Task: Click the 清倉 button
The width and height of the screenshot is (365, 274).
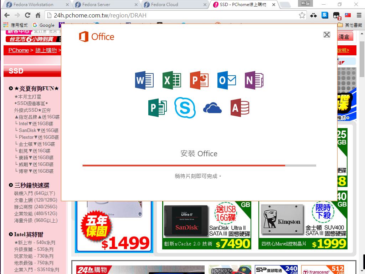Action: point(345,37)
